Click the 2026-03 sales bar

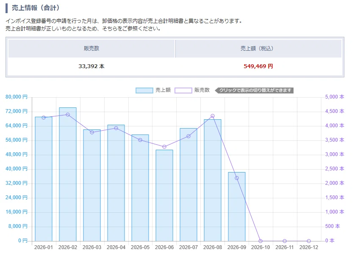click(x=92, y=185)
